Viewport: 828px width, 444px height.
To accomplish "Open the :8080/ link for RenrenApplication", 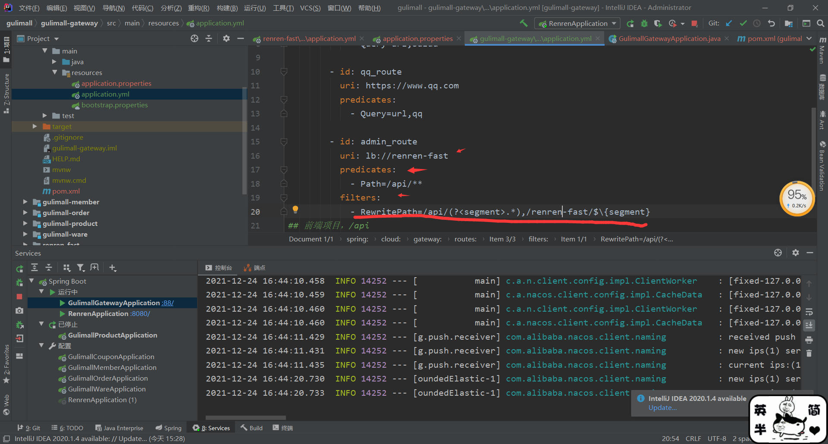I will click(x=140, y=313).
